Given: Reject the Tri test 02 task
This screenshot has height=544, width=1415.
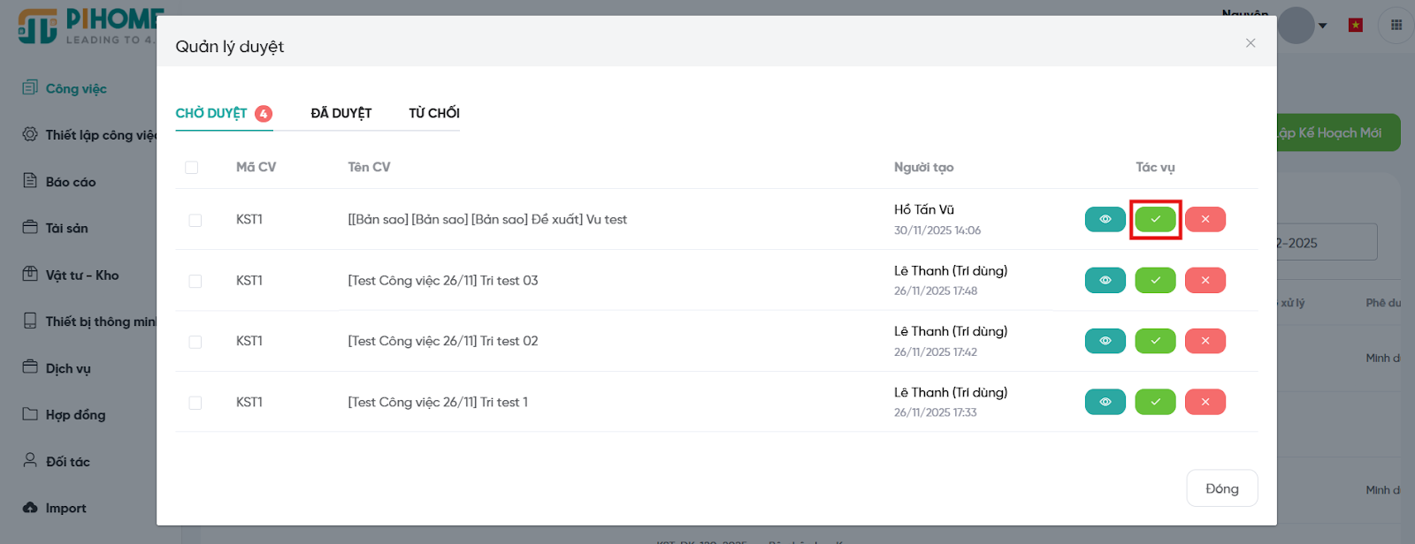Looking at the screenshot, I should point(1205,341).
